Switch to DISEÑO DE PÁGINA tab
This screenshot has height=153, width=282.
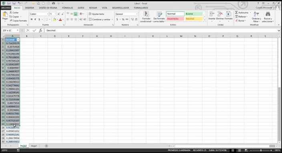(48, 8)
